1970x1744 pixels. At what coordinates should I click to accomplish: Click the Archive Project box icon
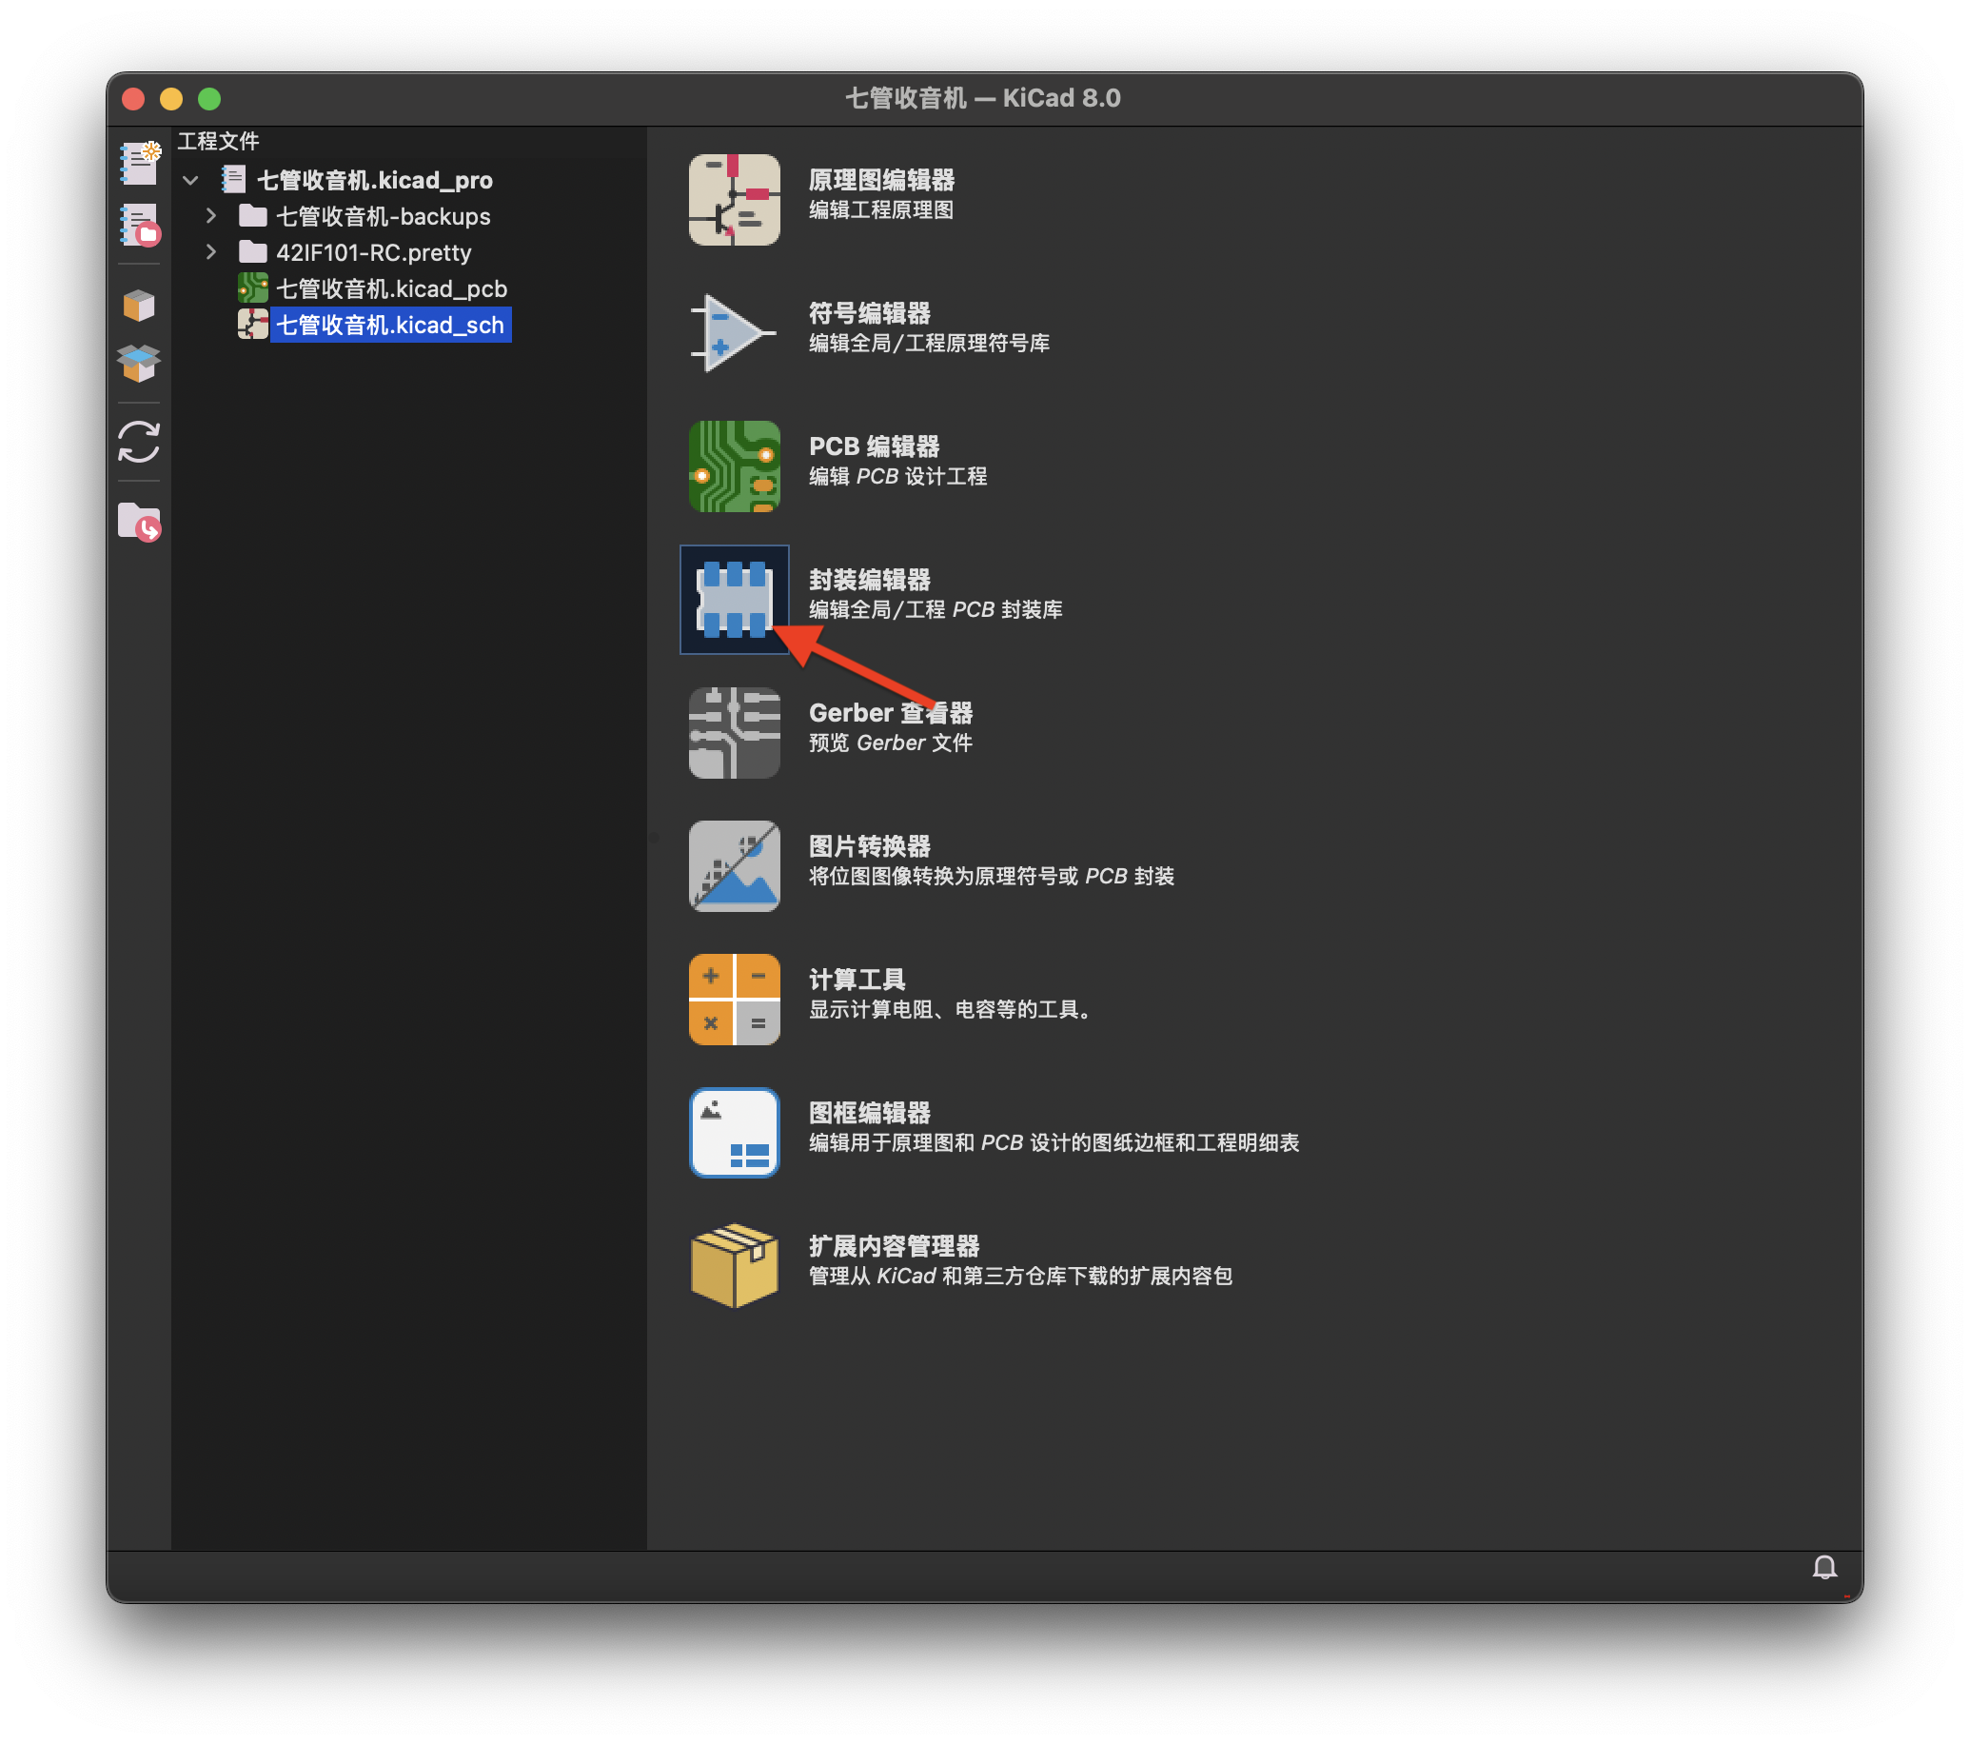pyautogui.click(x=139, y=306)
